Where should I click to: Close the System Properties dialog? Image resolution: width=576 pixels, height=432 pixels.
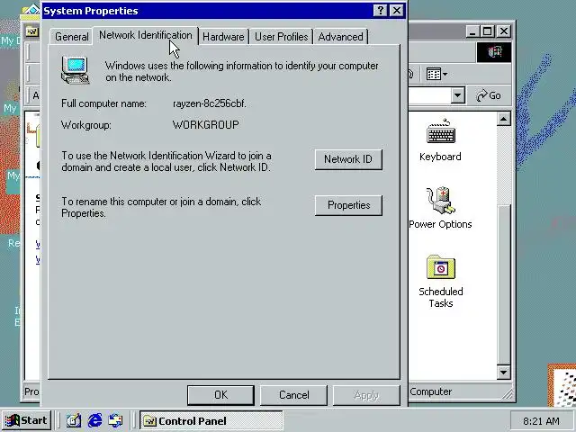click(x=397, y=10)
